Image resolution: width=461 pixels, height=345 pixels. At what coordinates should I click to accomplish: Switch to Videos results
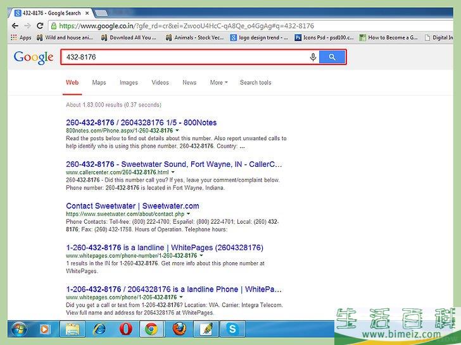160,82
